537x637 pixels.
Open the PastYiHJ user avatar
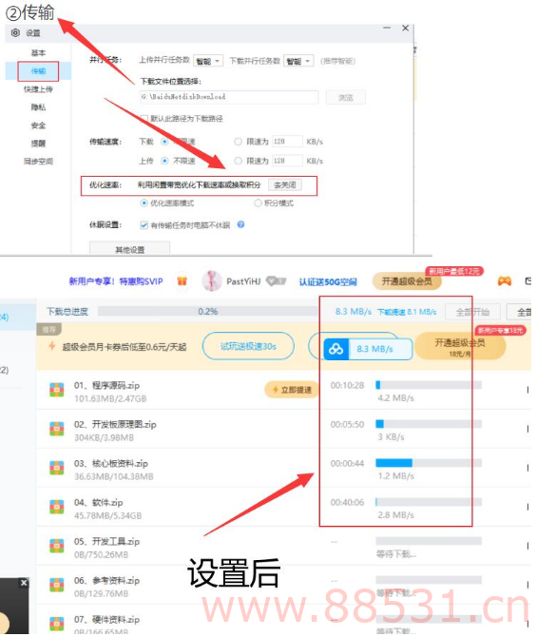(x=212, y=280)
